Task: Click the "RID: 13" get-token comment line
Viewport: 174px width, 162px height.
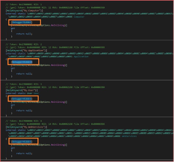Action: click(55, 87)
